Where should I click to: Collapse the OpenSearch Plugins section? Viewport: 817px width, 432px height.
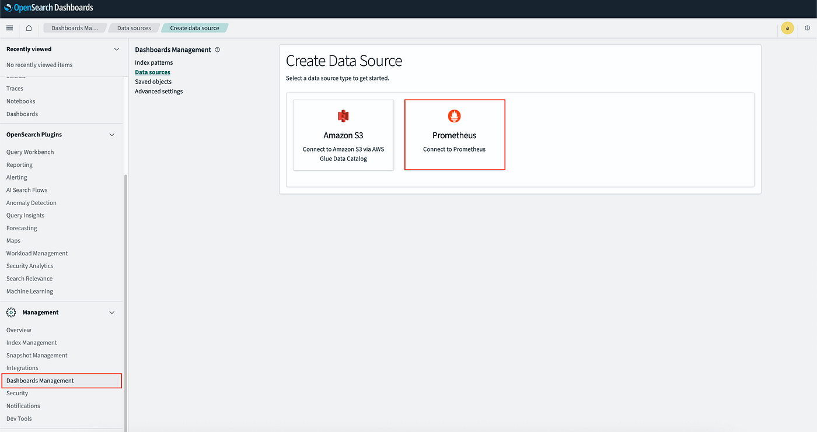[x=113, y=135]
